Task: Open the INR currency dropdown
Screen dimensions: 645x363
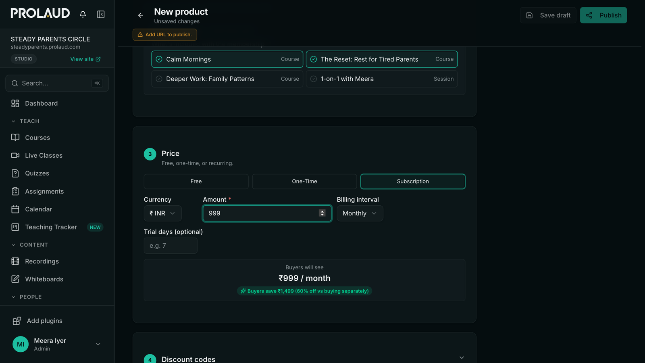Action: click(163, 213)
